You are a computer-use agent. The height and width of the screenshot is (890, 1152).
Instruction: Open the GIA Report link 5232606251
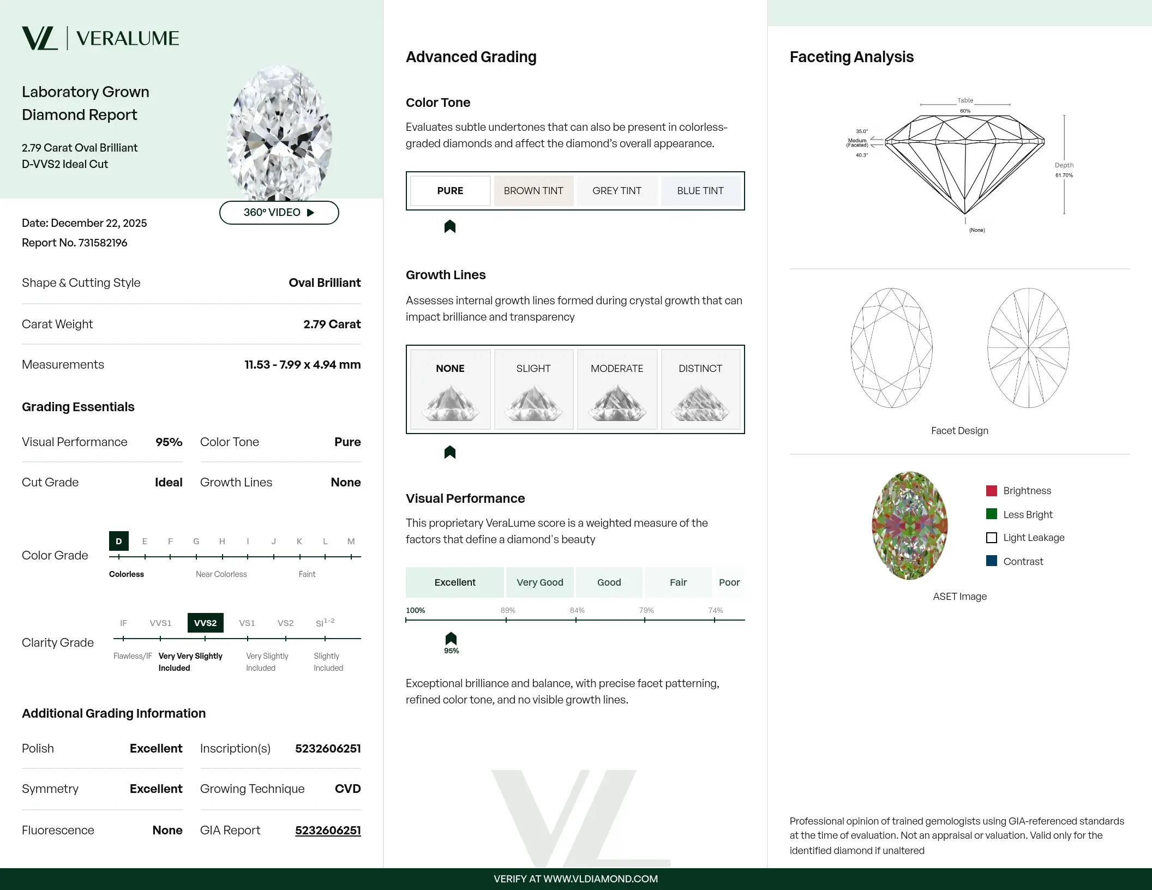(x=327, y=830)
